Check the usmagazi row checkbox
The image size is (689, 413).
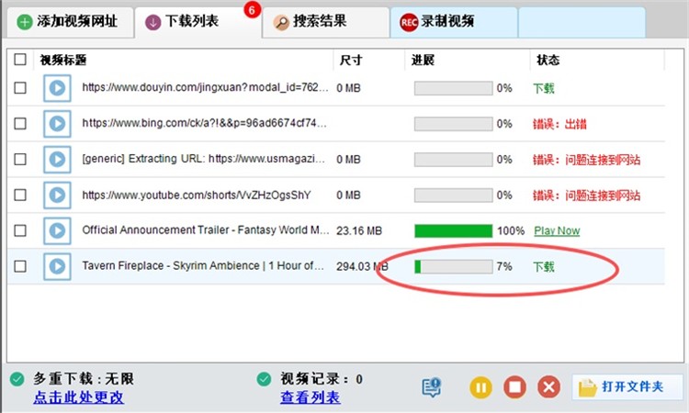click(20, 160)
